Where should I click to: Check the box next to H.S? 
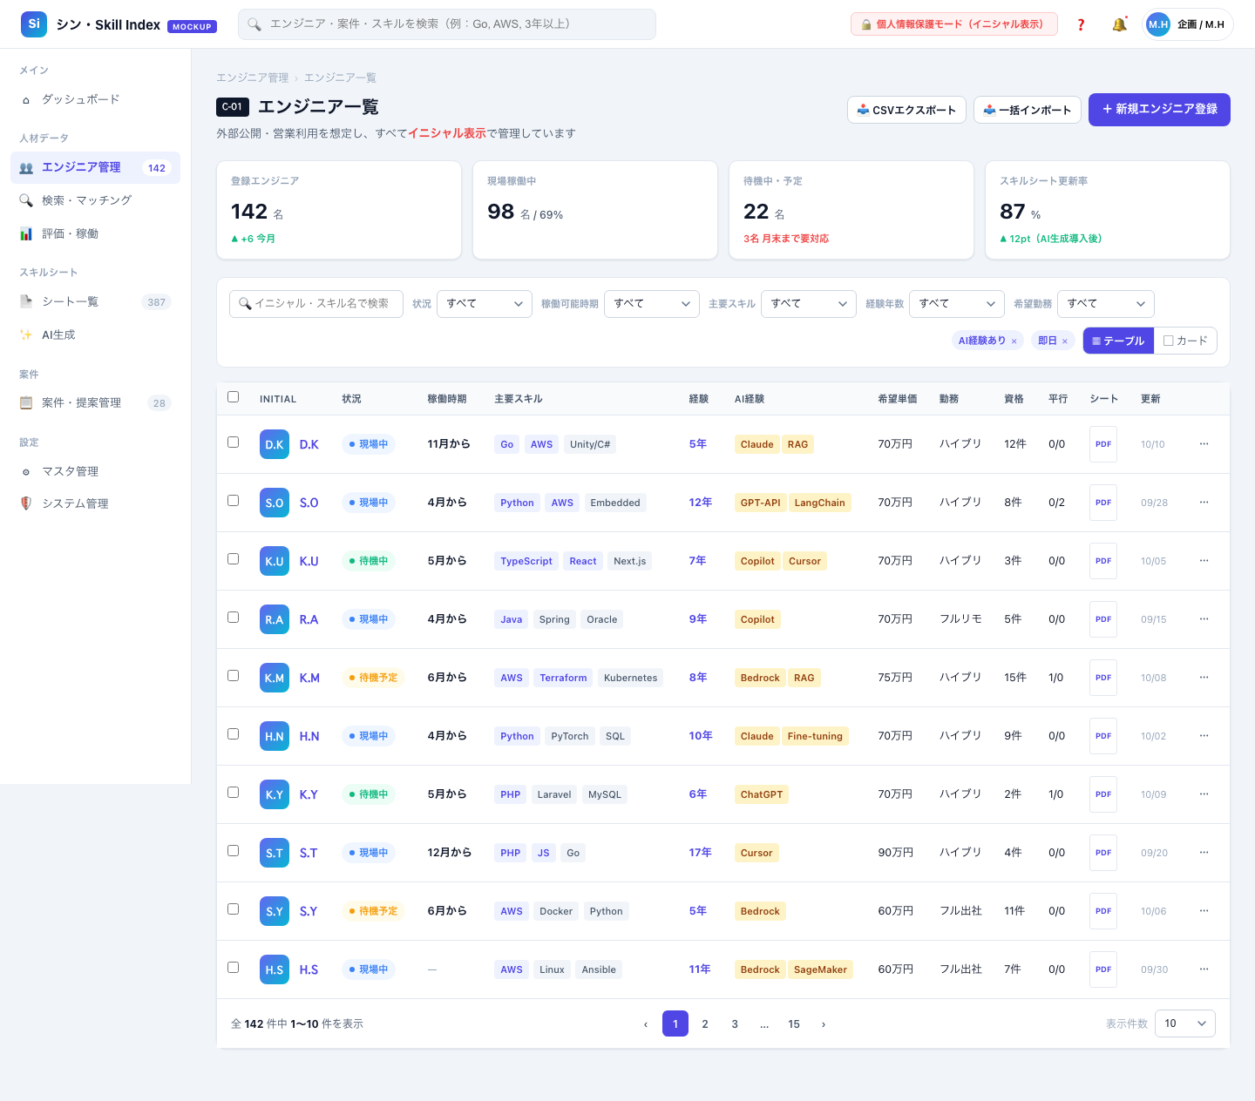click(x=233, y=968)
